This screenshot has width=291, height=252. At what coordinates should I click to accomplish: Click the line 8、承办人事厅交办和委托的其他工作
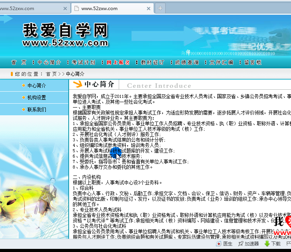coord(113,167)
